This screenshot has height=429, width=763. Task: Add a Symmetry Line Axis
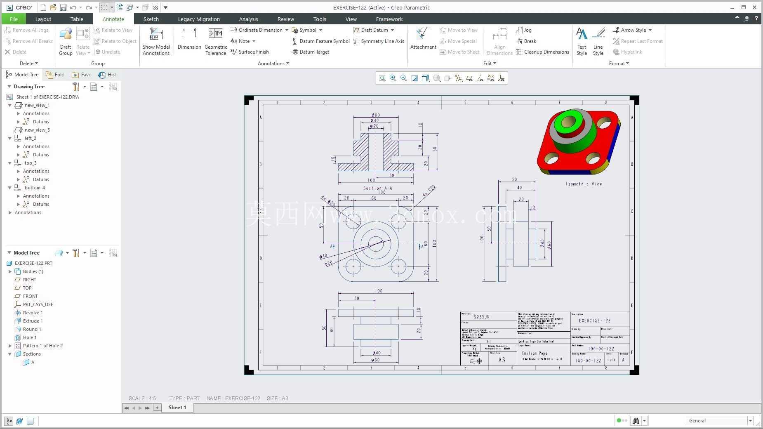pyautogui.click(x=379, y=41)
